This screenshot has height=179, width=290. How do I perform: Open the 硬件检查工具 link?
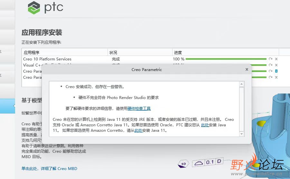pyautogui.click(x=139, y=108)
